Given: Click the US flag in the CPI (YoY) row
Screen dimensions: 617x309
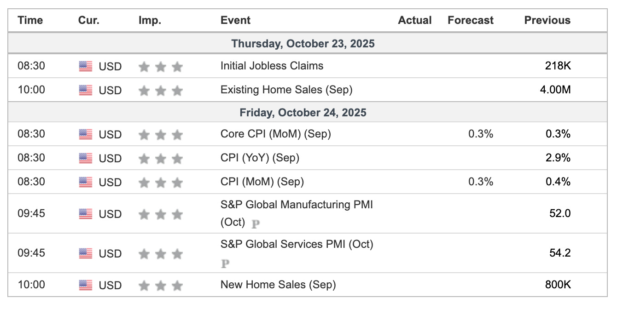Looking at the screenshot, I should (86, 158).
